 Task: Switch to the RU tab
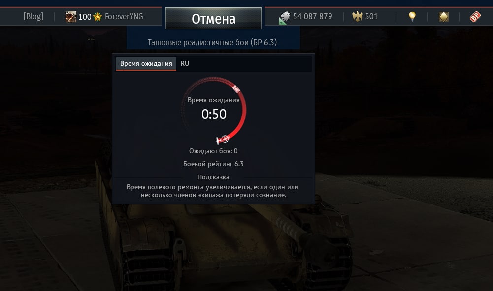[185, 64]
